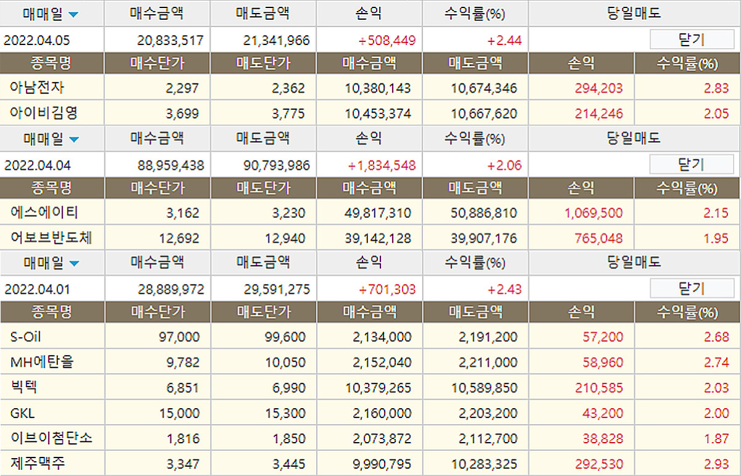Image resolution: width=741 pixels, height=476 pixels.
Task: Select the 아남전자 stock row
Action: [x=37, y=88]
